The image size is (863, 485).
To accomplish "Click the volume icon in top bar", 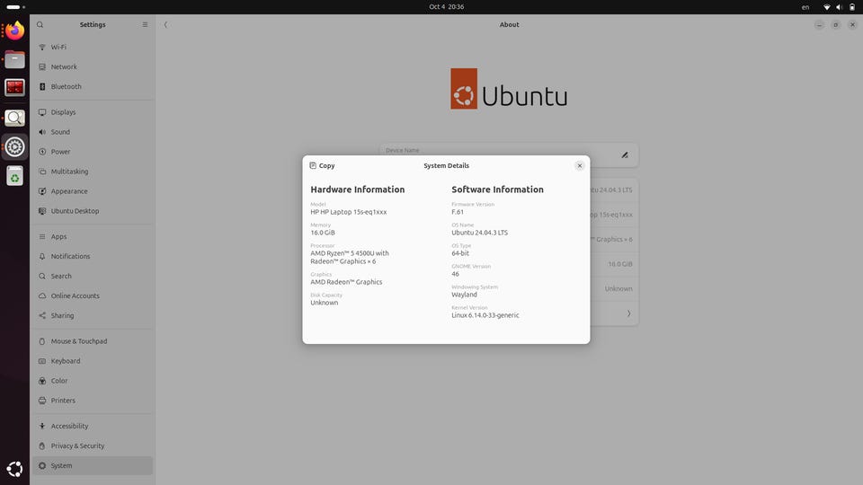I will [840, 7].
